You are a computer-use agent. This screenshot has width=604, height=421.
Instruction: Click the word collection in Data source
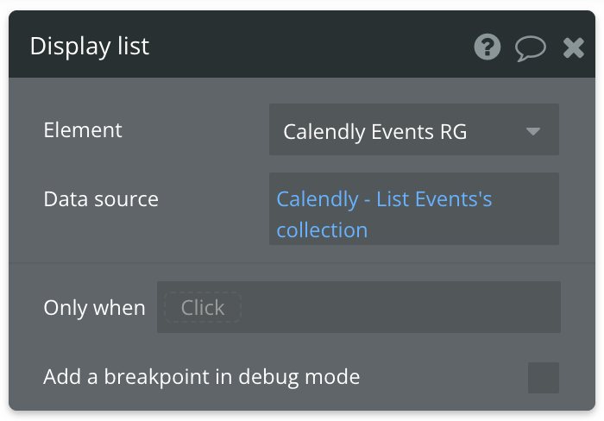322,230
